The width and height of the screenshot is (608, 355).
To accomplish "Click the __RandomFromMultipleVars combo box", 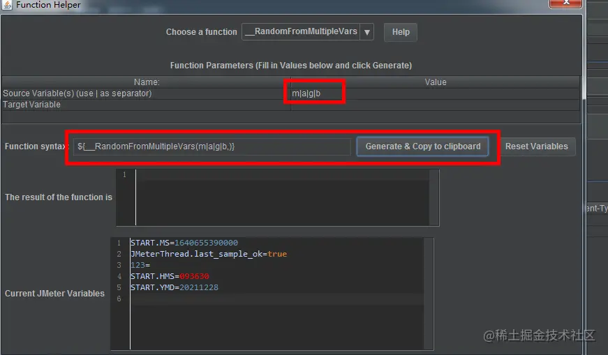I will pyautogui.click(x=307, y=32).
